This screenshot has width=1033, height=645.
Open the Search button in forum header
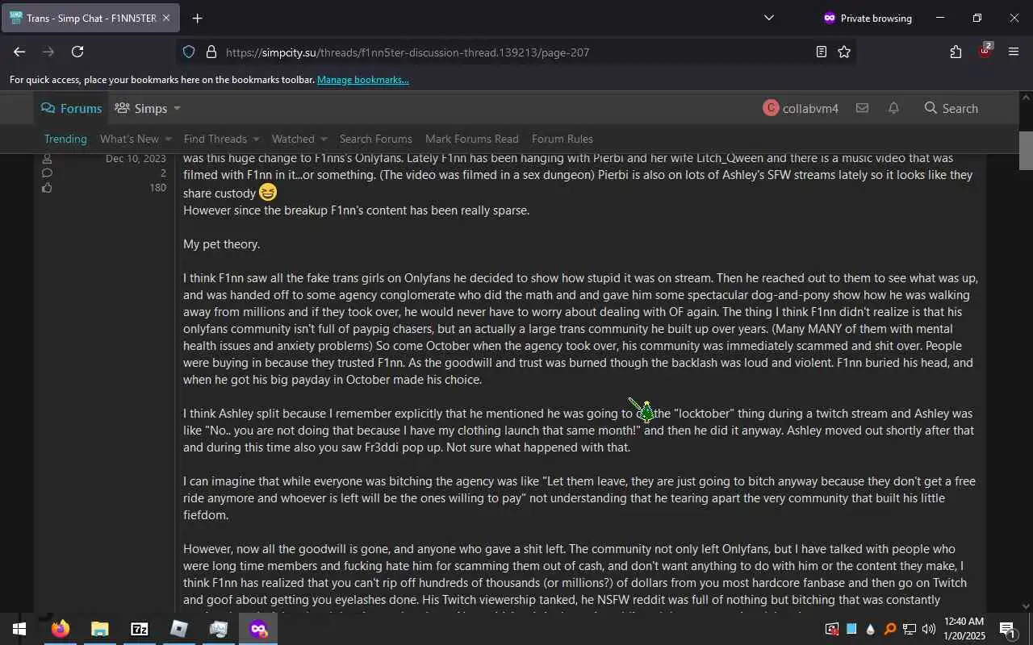[951, 108]
